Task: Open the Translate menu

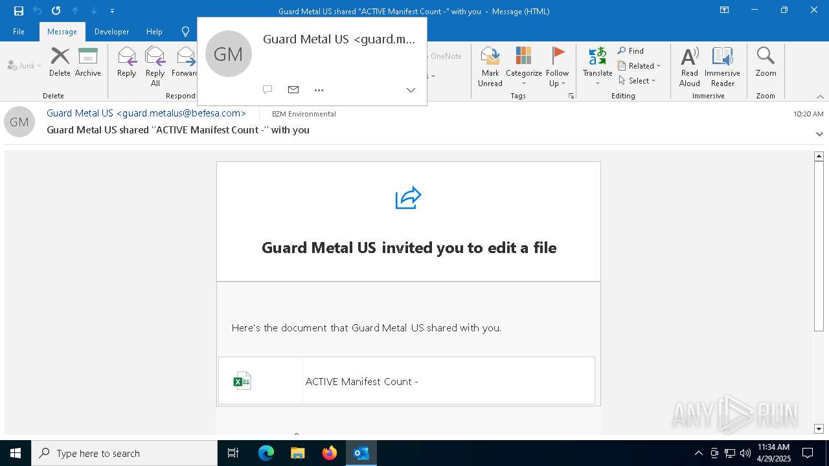Action: tap(597, 66)
